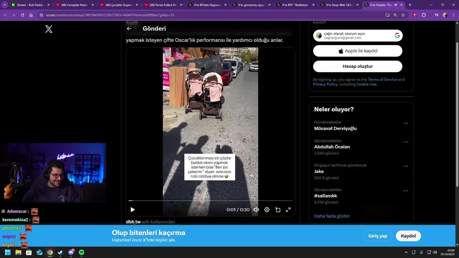Open the Terms of Service link
Viewport: 459px width, 258px height.
382,80
